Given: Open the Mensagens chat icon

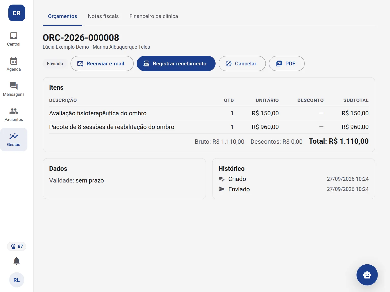Looking at the screenshot, I should click(x=14, y=86).
